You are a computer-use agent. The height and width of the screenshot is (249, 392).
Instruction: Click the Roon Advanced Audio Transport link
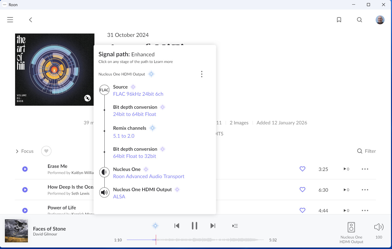tap(148, 176)
